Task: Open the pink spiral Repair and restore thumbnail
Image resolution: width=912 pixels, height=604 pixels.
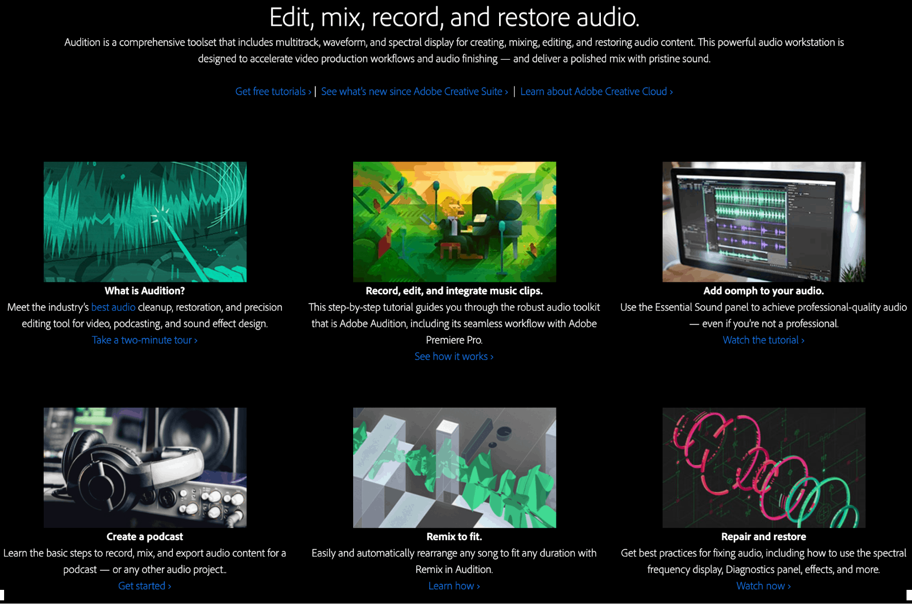Action: point(764,468)
